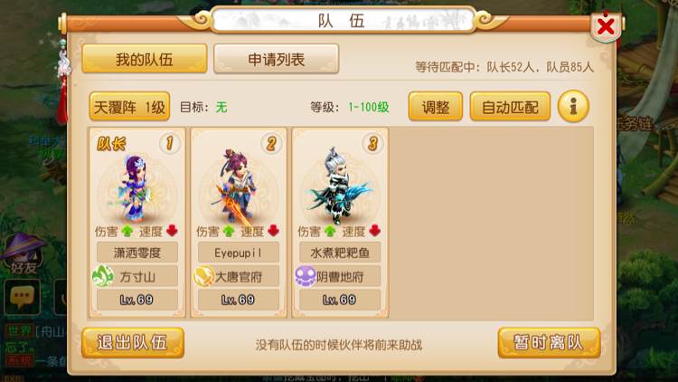This screenshot has height=382, width=678.
Task: Select team slot number 3 badge
Action: coord(372,143)
